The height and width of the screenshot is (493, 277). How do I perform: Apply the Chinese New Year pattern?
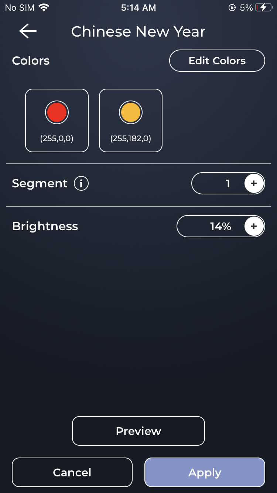205,472
